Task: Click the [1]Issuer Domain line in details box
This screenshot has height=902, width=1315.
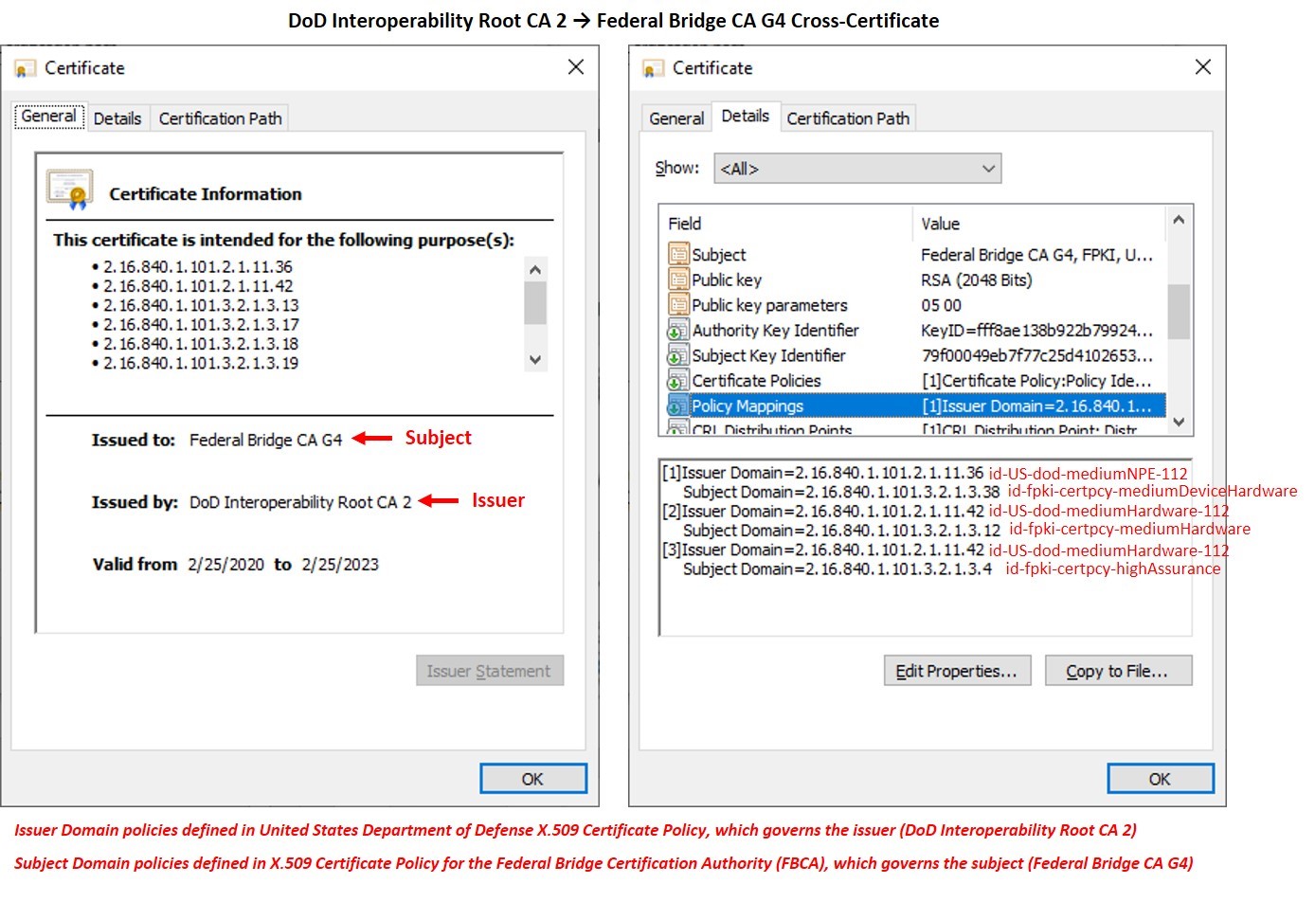Action: tap(822, 473)
